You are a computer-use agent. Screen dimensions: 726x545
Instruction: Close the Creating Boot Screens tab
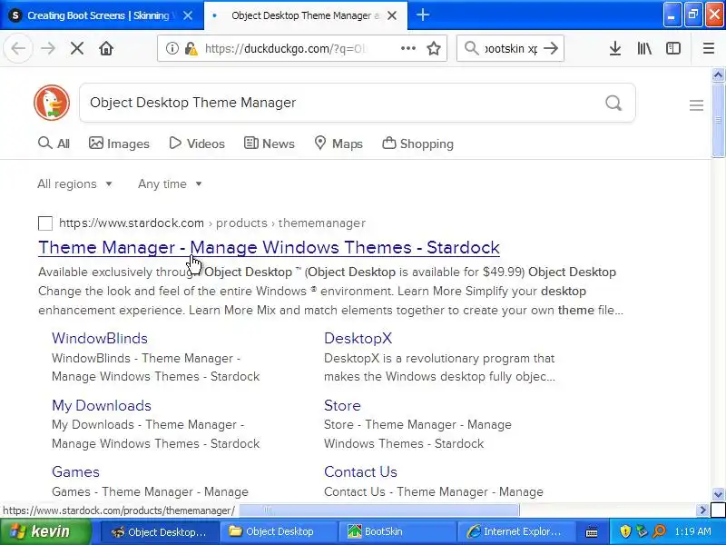click(188, 15)
